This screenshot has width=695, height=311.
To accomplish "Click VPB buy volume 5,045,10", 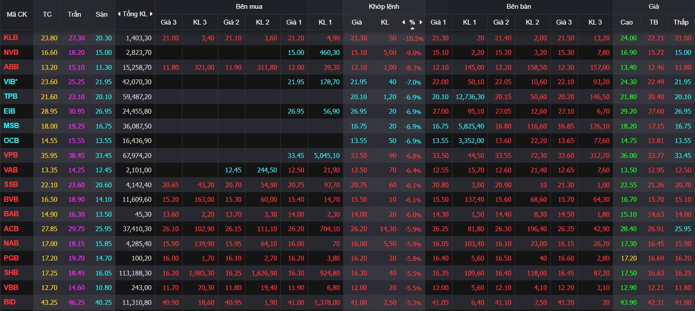I will (x=327, y=156).
